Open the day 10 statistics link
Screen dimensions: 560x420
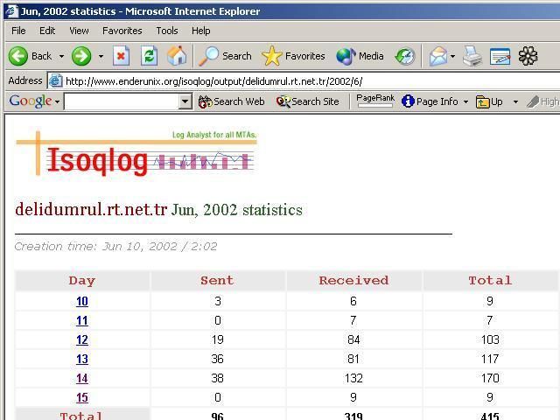click(82, 301)
